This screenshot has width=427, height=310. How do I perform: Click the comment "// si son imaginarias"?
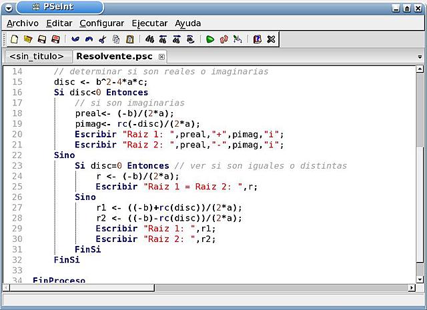tap(129, 103)
